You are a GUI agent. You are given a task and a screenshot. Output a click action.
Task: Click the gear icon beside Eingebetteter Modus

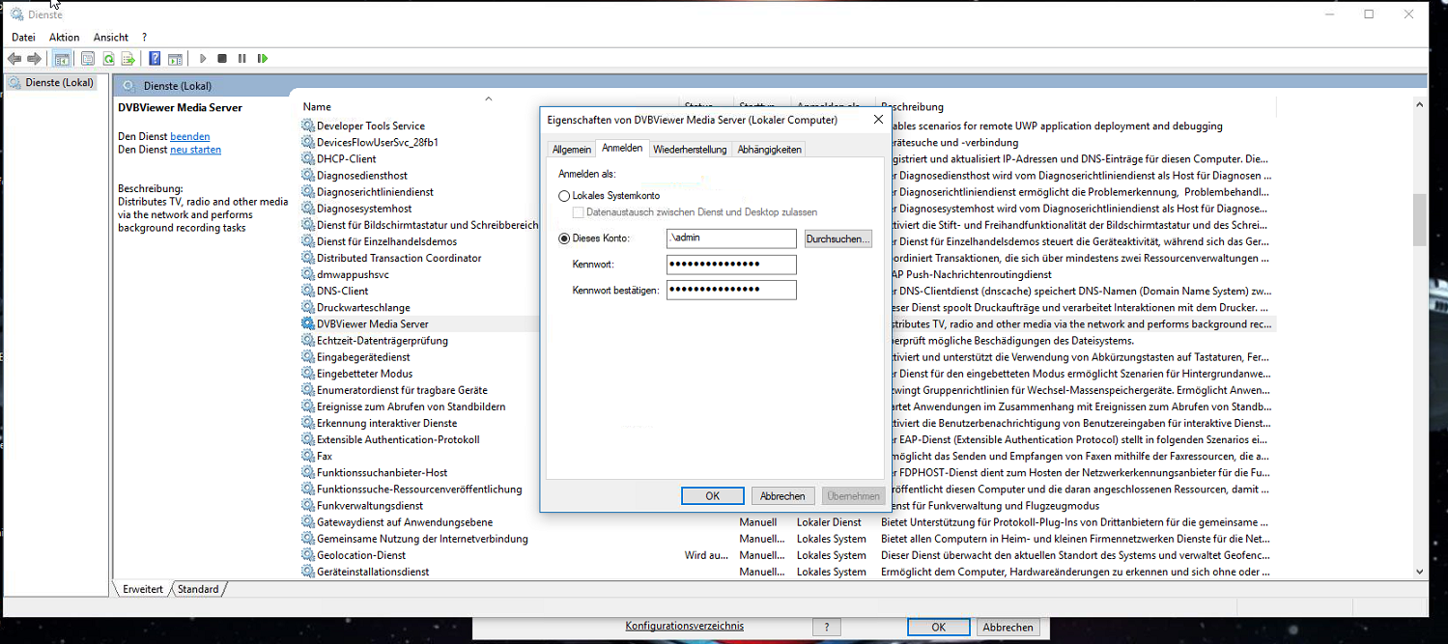point(308,374)
